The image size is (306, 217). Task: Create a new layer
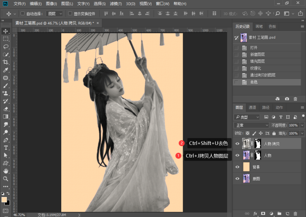pos(287,214)
